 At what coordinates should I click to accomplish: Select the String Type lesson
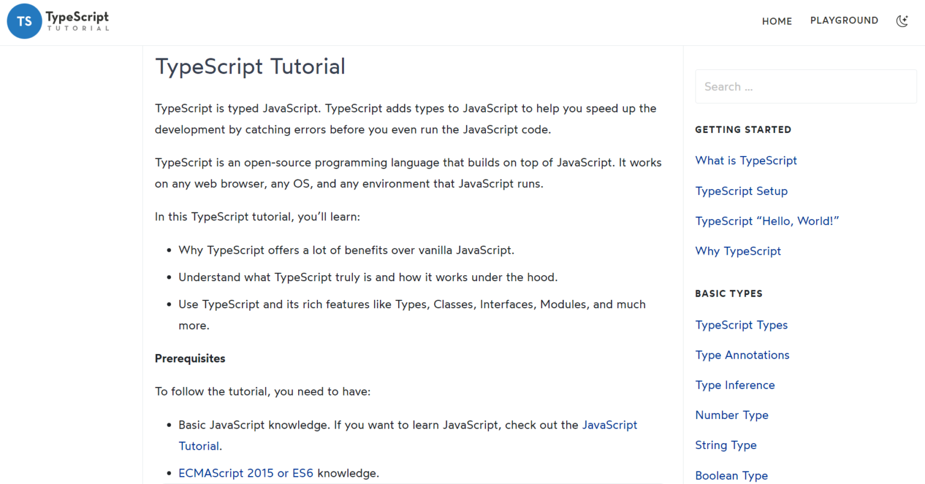[x=726, y=445]
